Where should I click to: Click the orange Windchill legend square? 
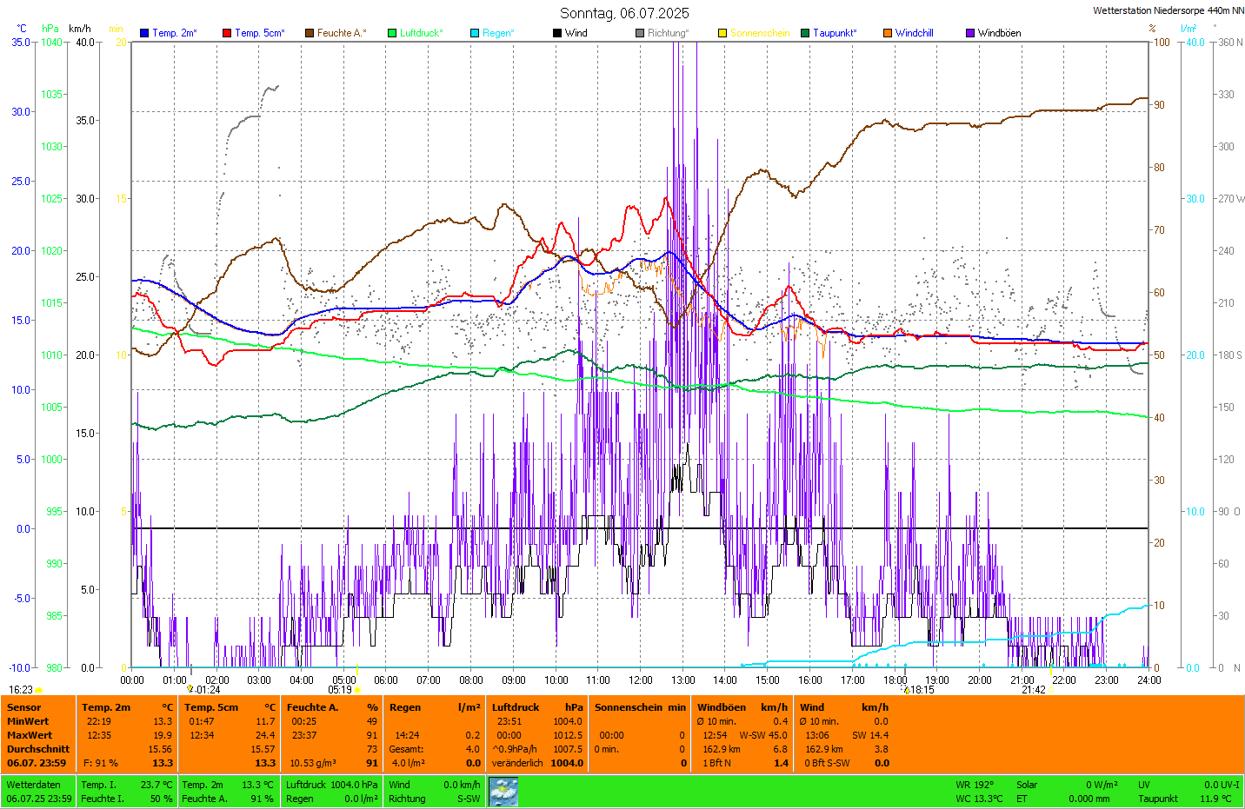[x=888, y=33]
